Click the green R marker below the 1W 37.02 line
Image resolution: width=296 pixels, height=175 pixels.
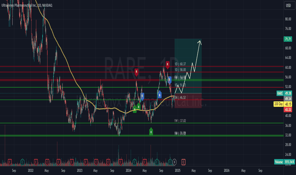pyautogui.click(x=151, y=132)
